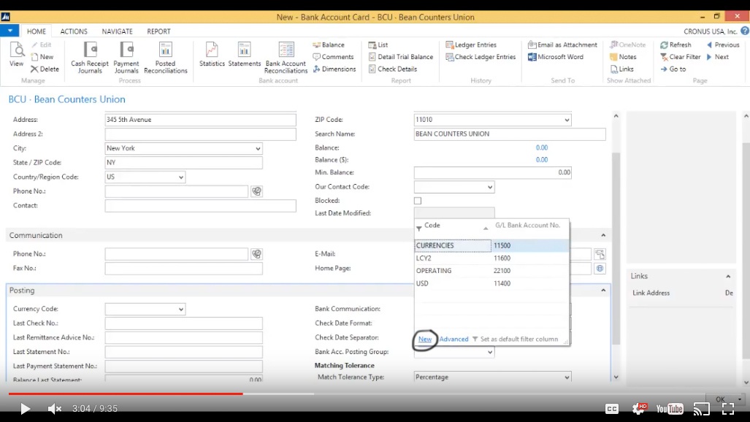
Task: Open Currency Code dropdown
Action: pyautogui.click(x=181, y=309)
